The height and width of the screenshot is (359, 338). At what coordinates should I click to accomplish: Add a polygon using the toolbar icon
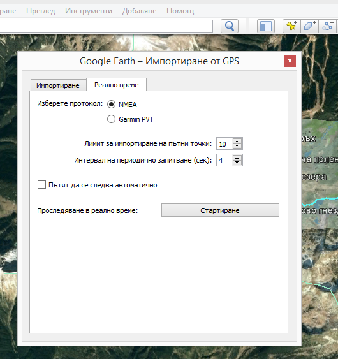coord(309,26)
